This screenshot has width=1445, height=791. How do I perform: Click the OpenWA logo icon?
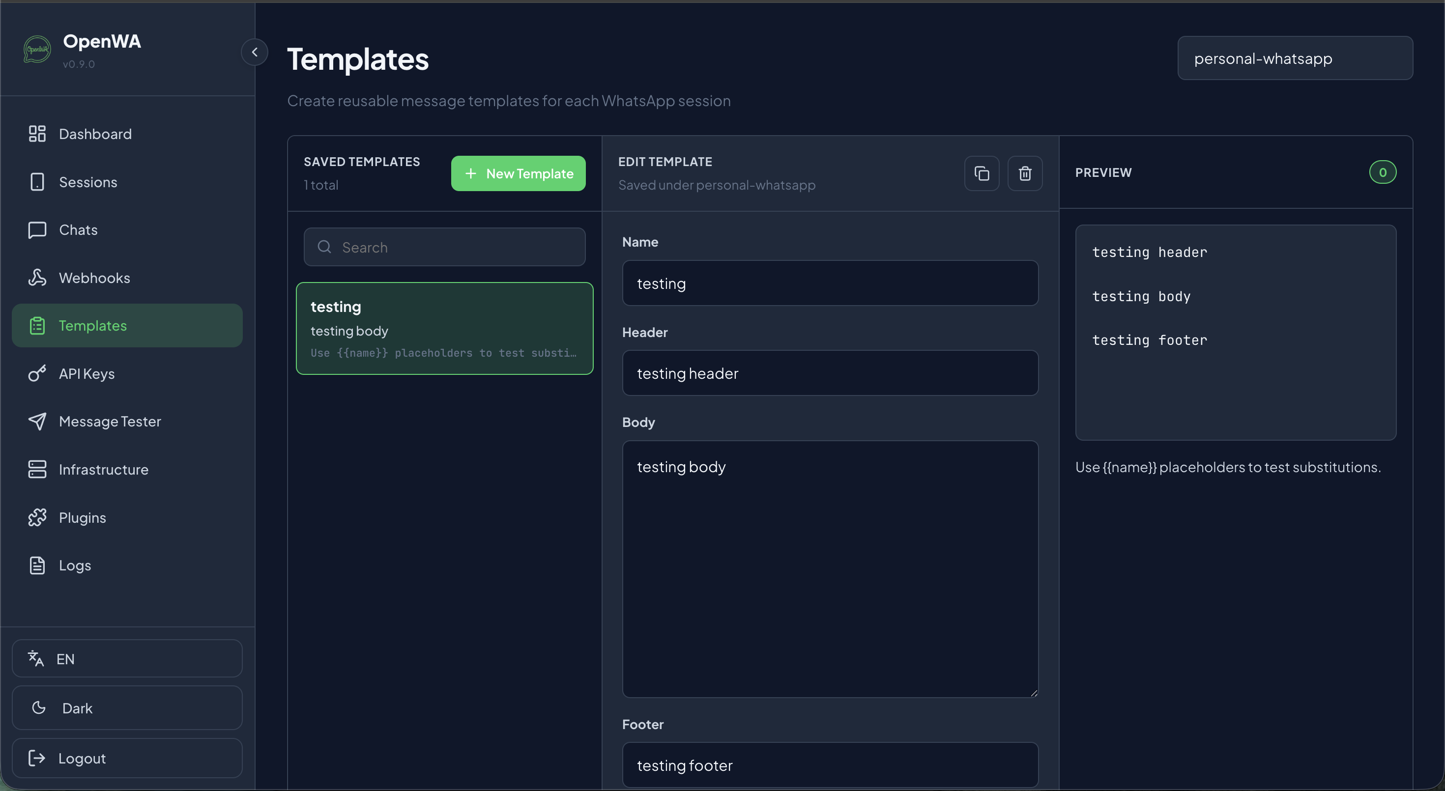tap(37, 49)
